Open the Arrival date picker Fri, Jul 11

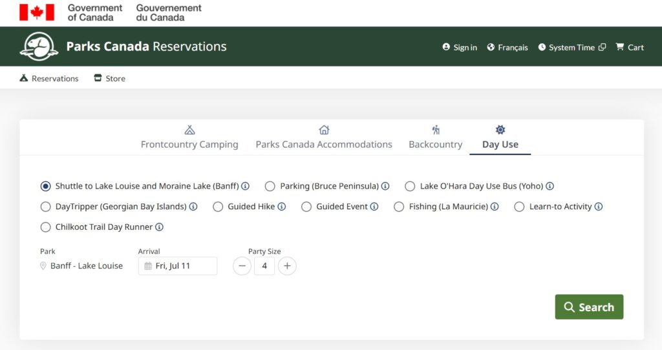pos(178,266)
